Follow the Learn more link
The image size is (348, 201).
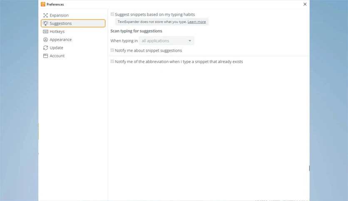(x=196, y=22)
